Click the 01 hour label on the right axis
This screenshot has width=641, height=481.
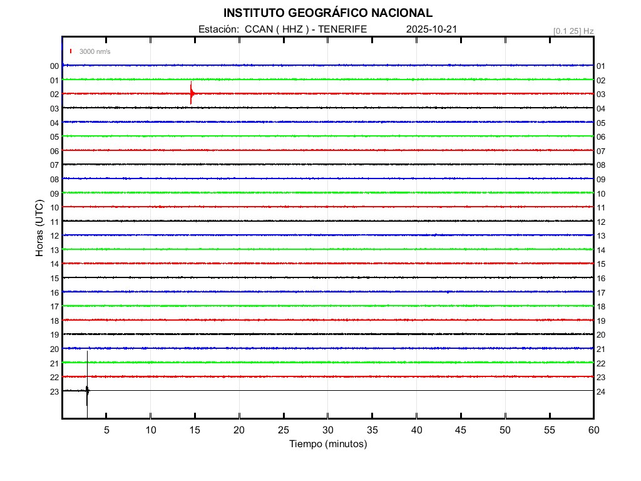point(601,66)
